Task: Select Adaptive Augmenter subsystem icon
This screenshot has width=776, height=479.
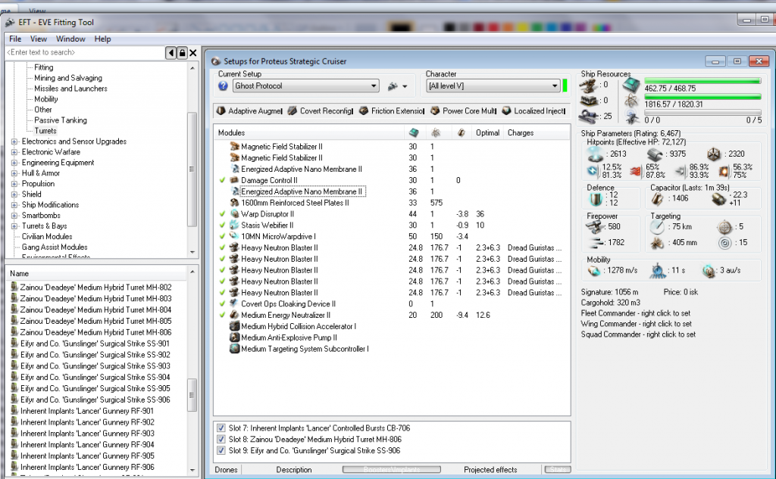Action: pos(221,110)
